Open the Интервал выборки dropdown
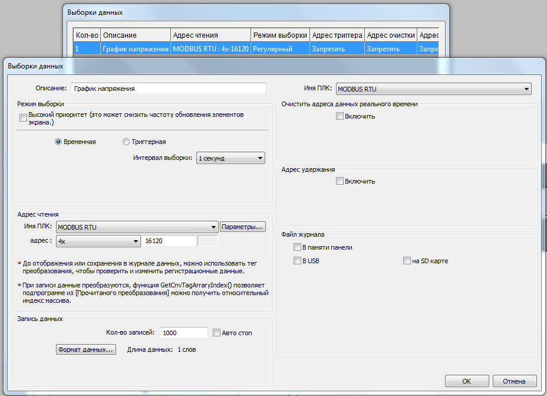The height and width of the screenshot is (396, 547). coord(230,158)
